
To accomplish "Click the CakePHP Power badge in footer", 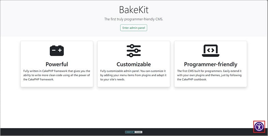I will (134, 132).
